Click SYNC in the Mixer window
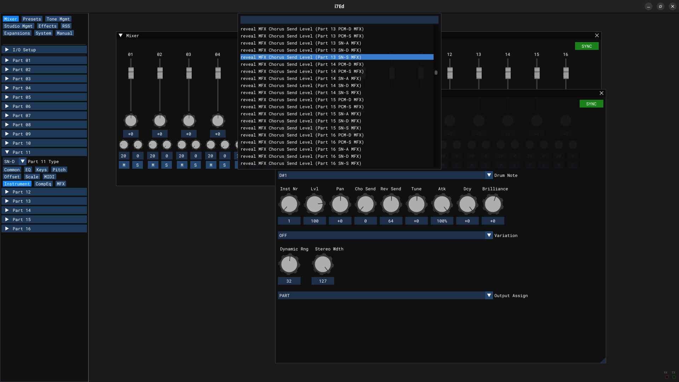The height and width of the screenshot is (382, 679). 587,46
